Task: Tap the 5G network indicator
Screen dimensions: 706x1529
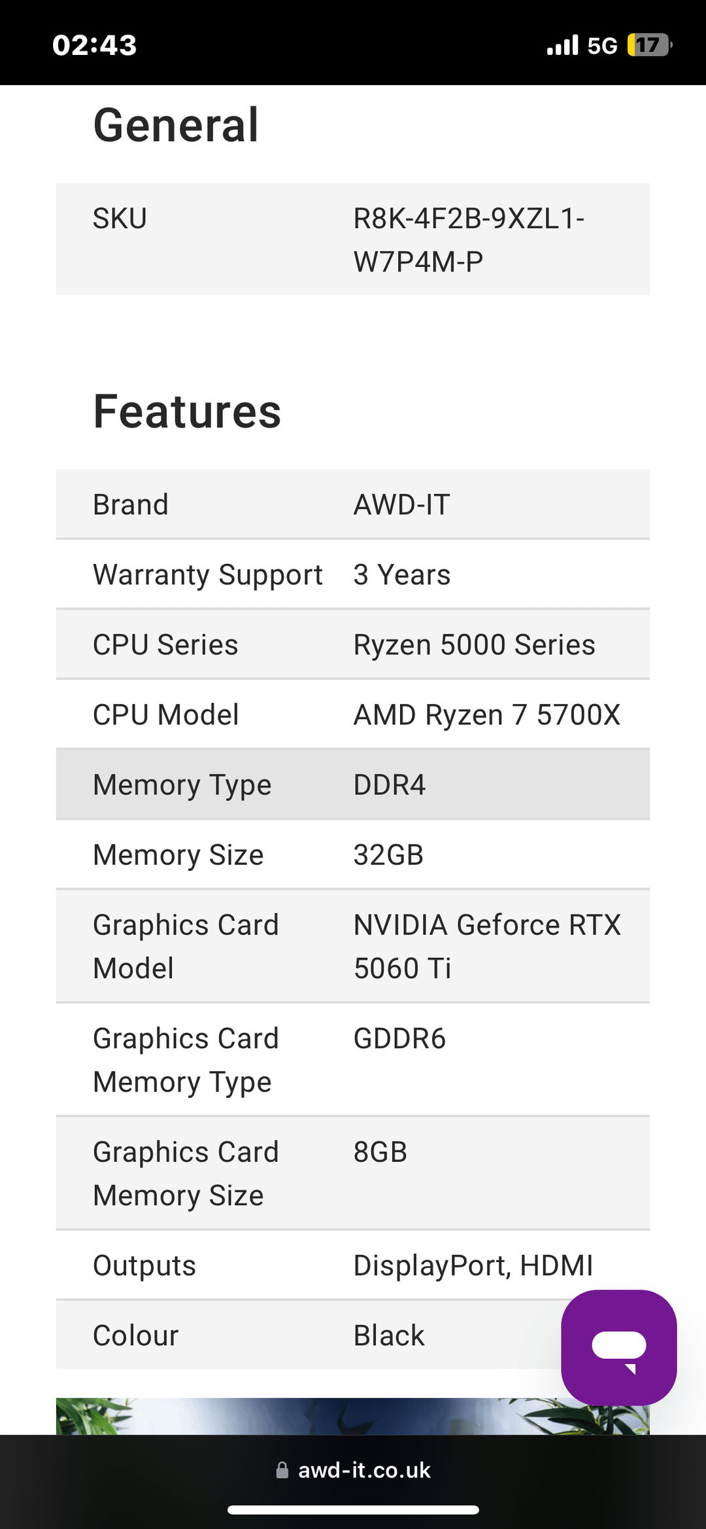Action: tap(601, 45)
